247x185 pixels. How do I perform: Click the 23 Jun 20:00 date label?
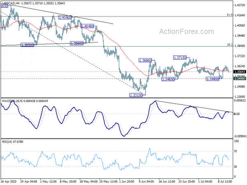click(x=186, y=181)
